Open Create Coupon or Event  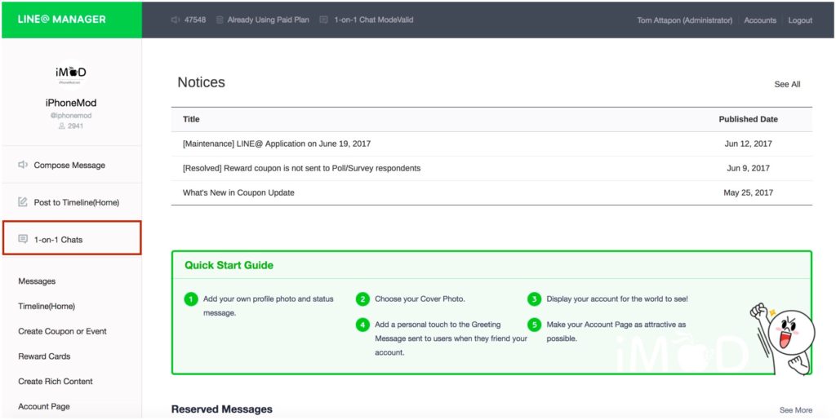pos(62,332)
